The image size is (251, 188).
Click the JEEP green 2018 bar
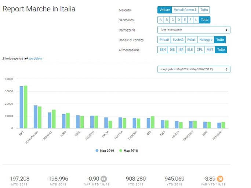[x=153, y=122]
